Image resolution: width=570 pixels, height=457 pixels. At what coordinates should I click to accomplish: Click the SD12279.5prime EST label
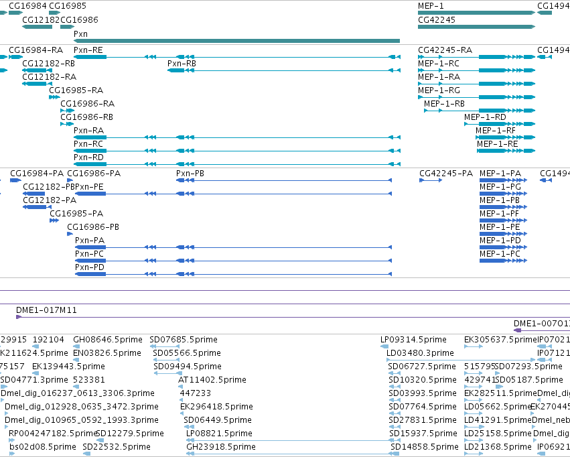coord(131,434)
